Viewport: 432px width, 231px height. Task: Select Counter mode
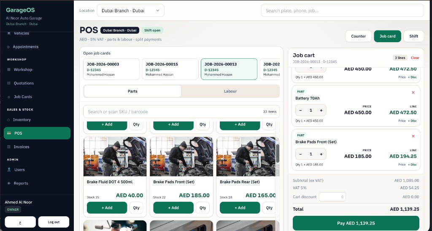pyautogui.click(x=359, y=36)
